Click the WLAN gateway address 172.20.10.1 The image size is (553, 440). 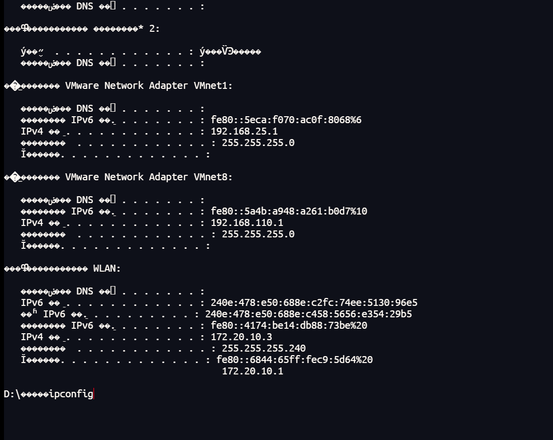tap(252, 371)
